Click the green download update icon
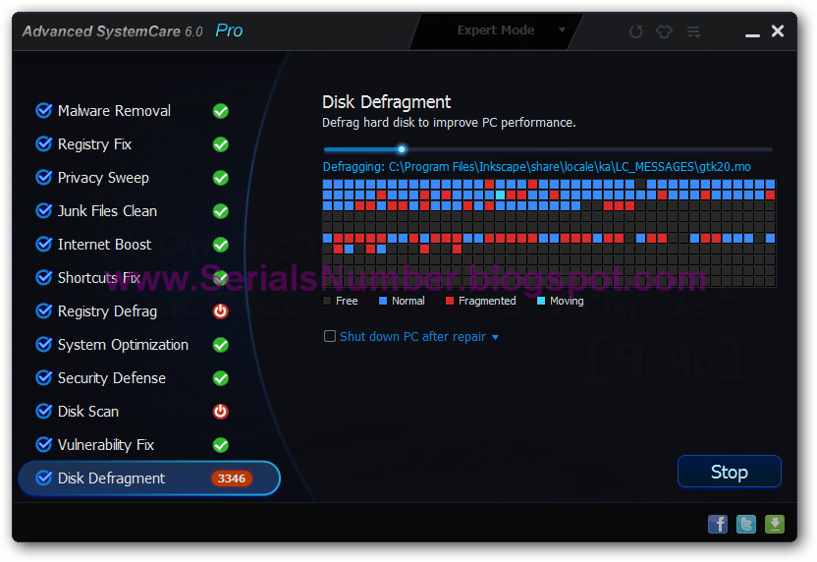This screenshot has width=817, height=562. [774, 524]
